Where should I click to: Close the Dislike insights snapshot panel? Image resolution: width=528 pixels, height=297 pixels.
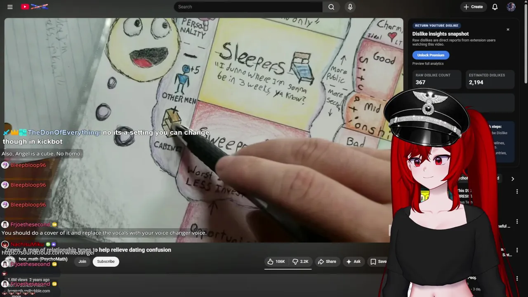coord(508,29)
